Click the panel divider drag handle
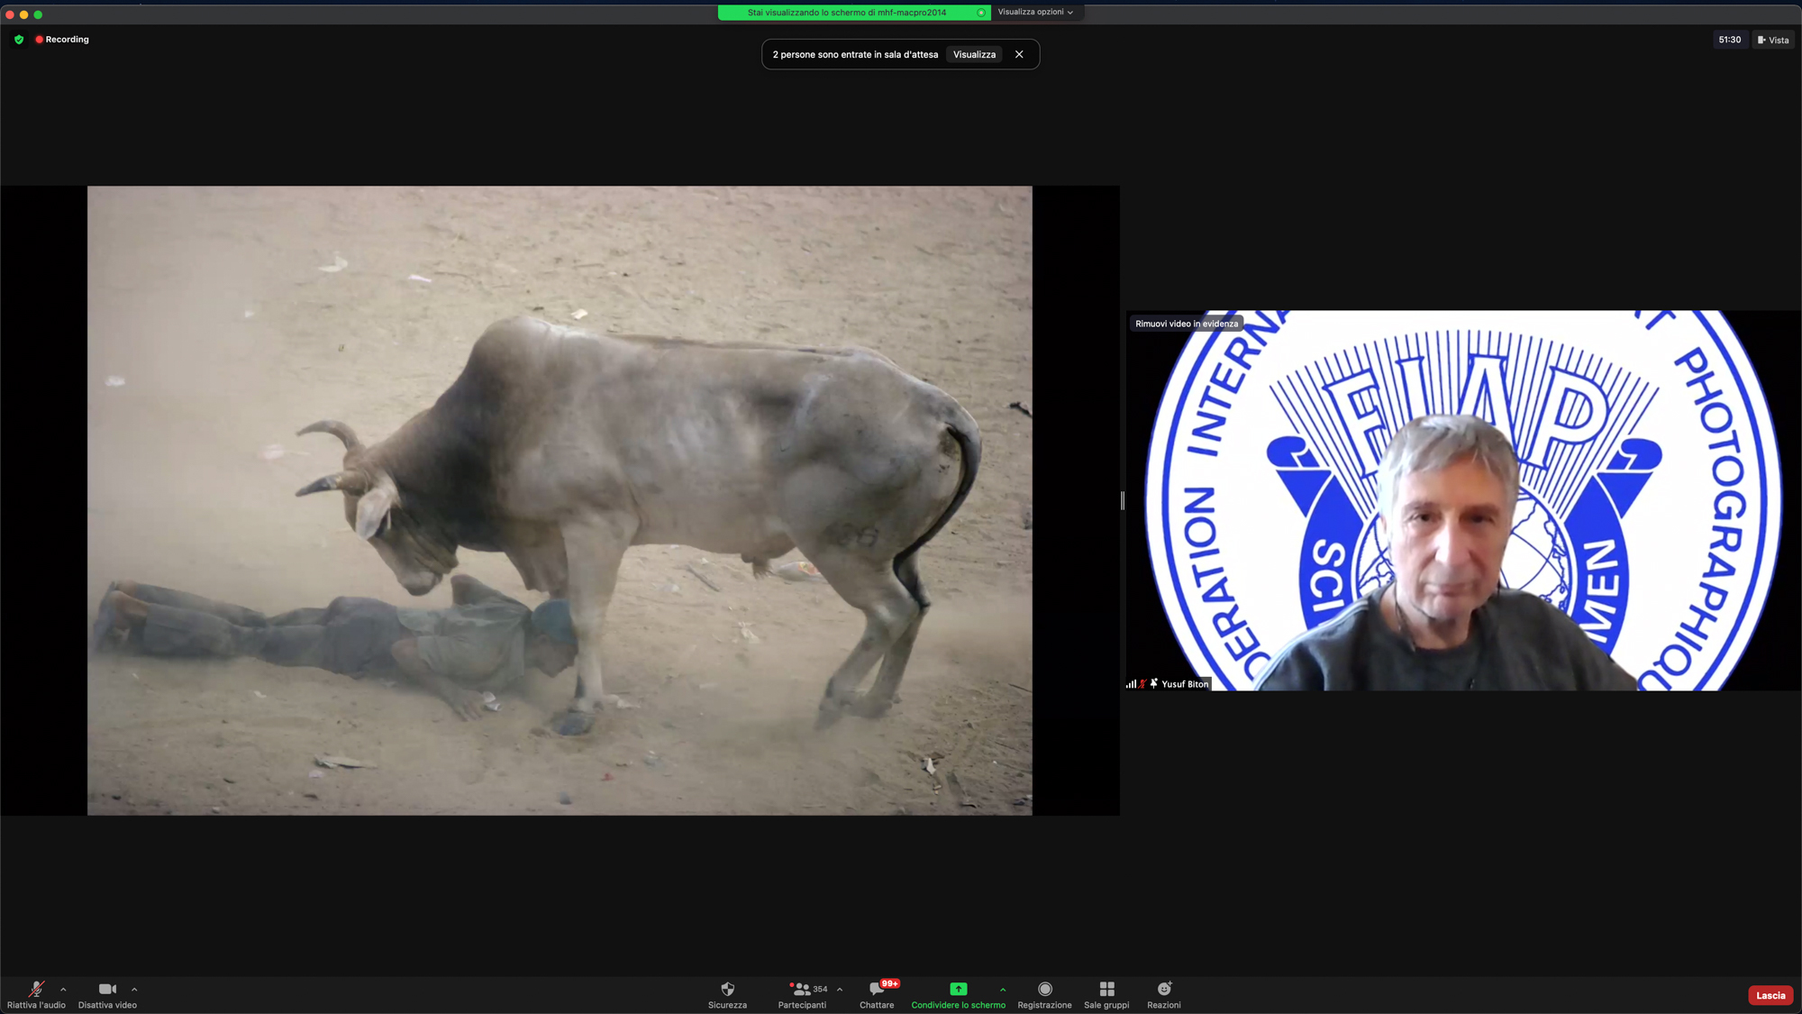Screen dimensions: 1802x1014 (1123, 500)
